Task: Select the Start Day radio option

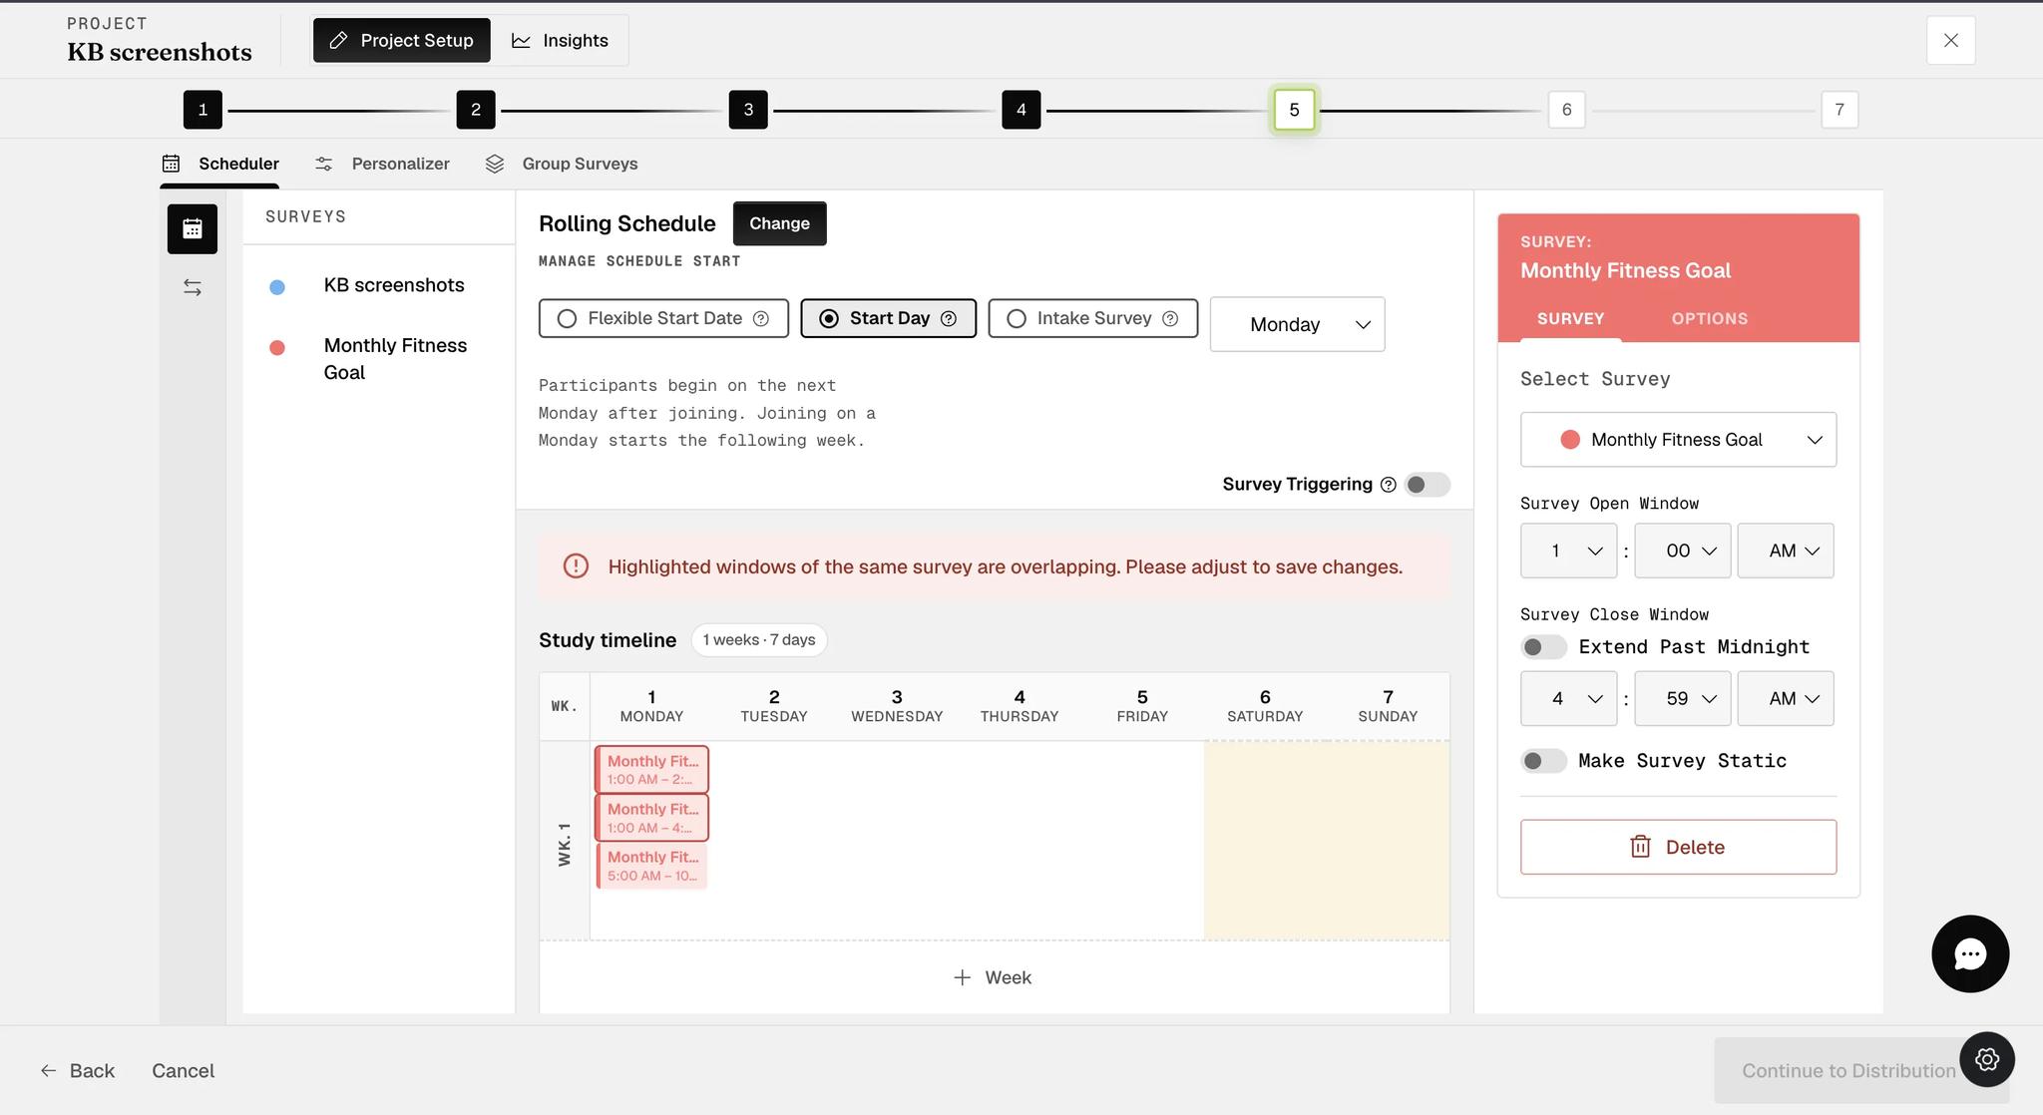Action: [888, 318]
